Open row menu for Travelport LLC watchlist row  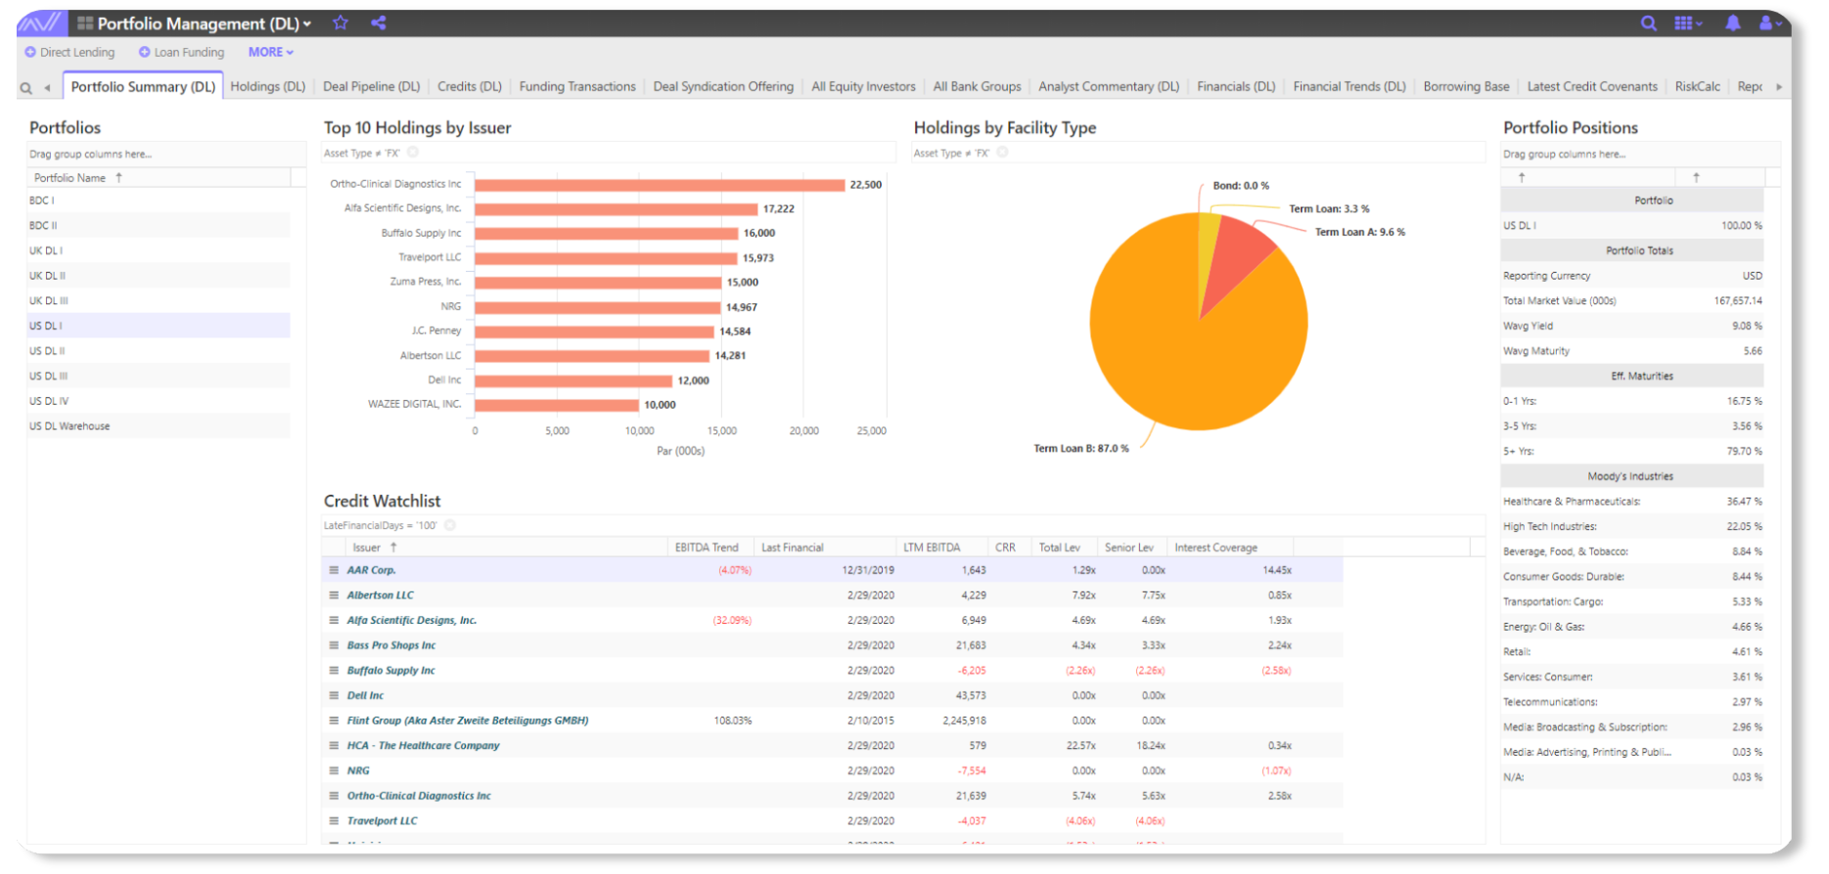tap(334, 821)
